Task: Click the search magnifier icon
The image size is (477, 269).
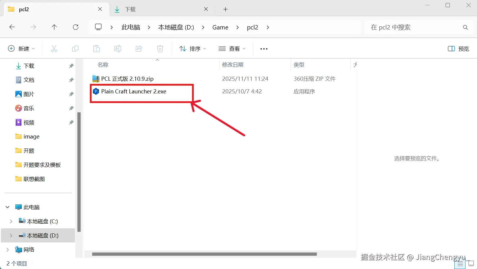Action: pos(466,27)
